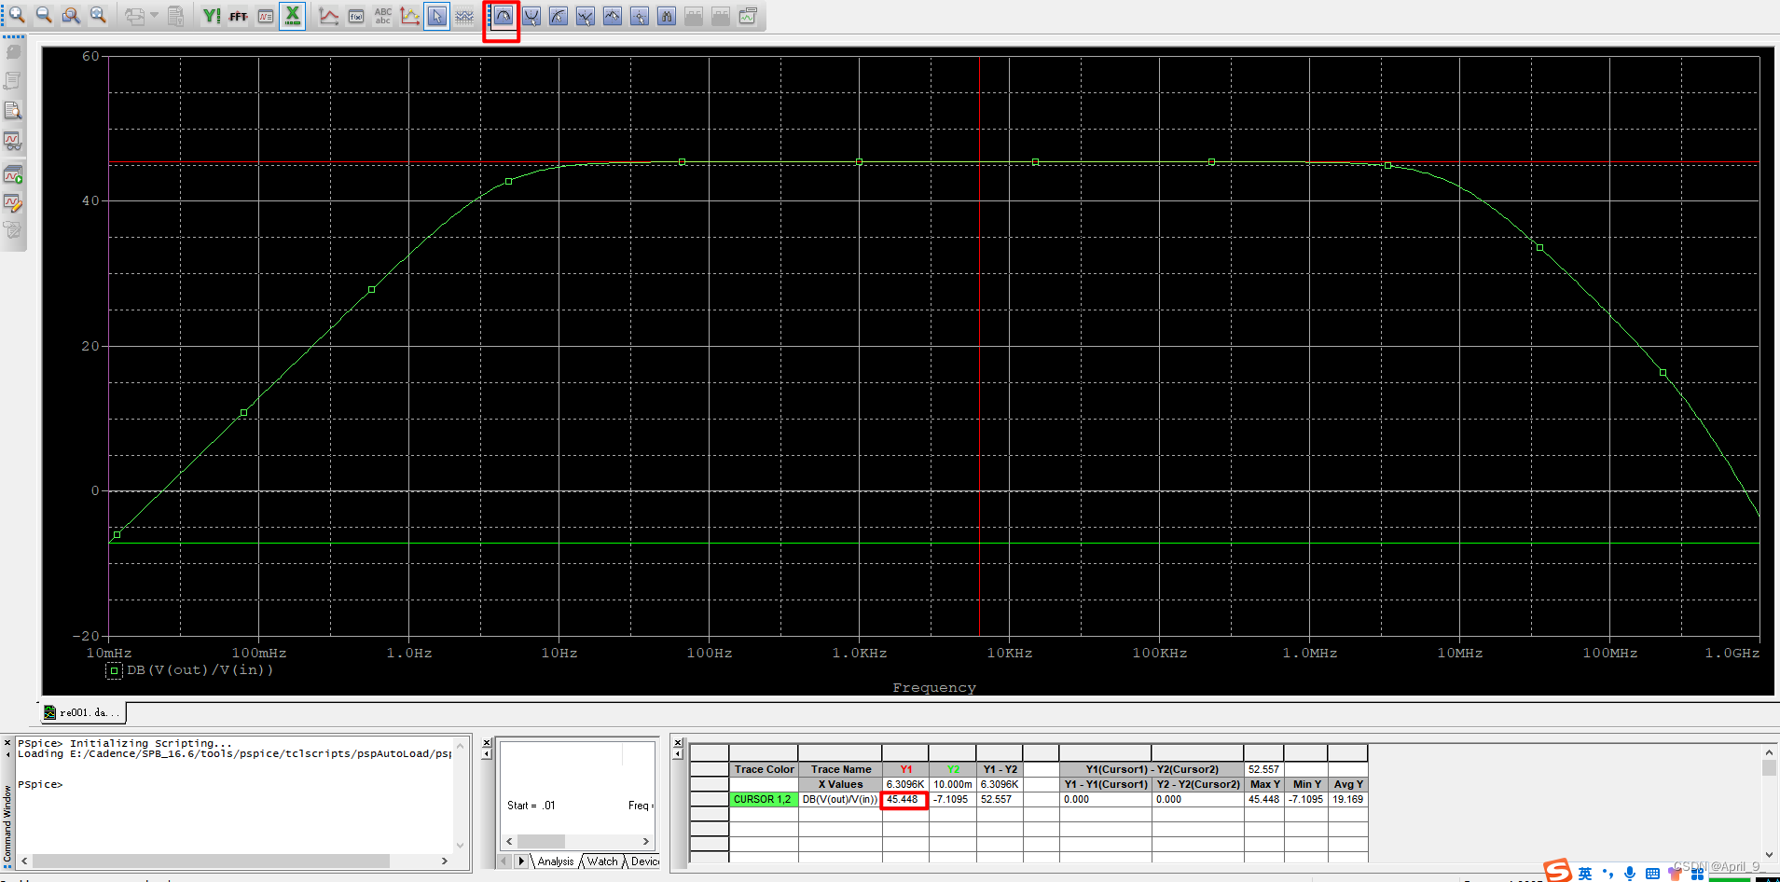
Task: Click the Sogou input method S icon
Action: (1557, 871)
